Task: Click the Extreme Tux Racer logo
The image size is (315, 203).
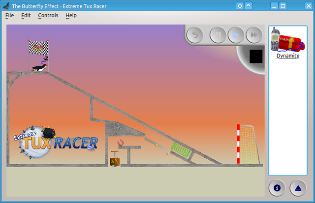Action: point(54,142)
